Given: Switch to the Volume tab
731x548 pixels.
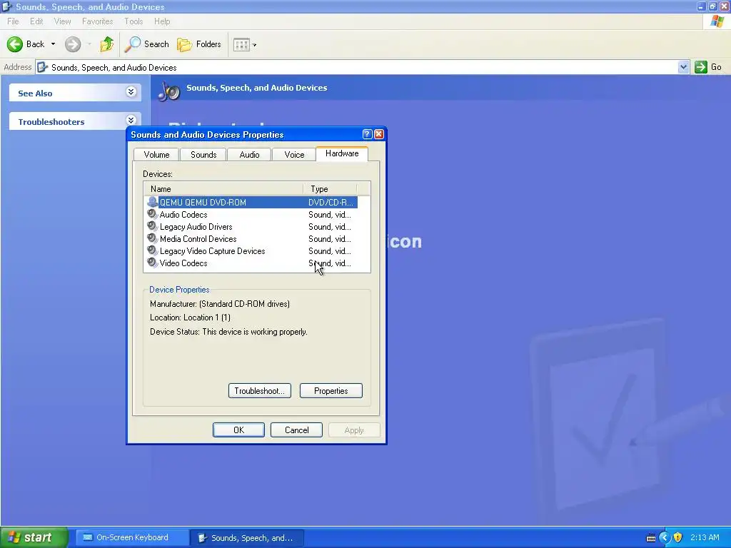Looking at the screenshot, I should click(156, 155).
